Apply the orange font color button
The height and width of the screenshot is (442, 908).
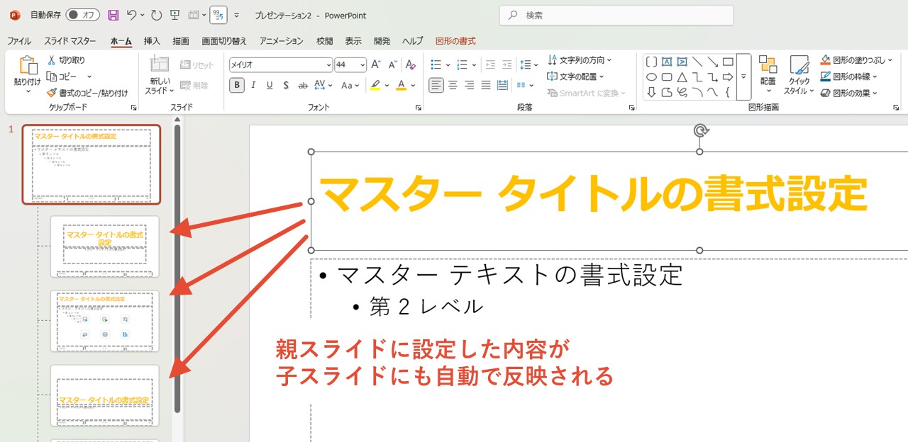[402, 85]
